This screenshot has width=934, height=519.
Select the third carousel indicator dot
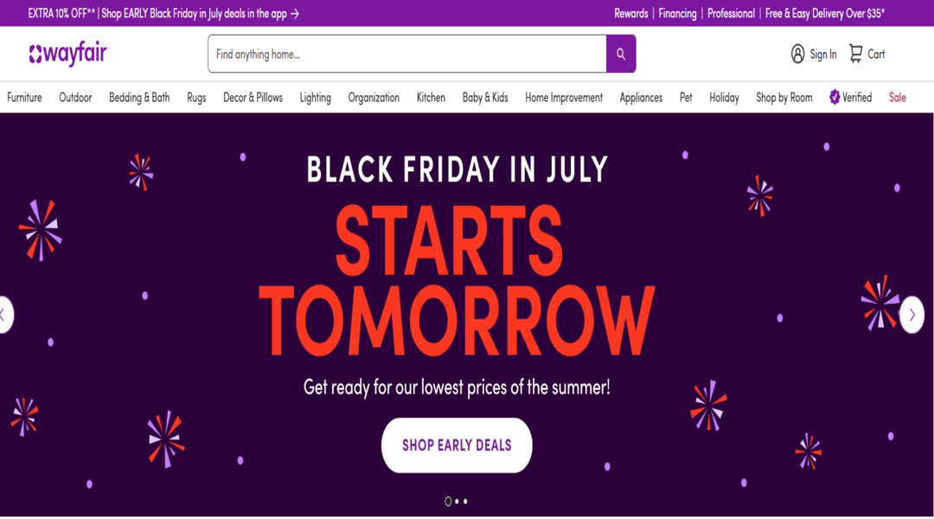point(465,502)
